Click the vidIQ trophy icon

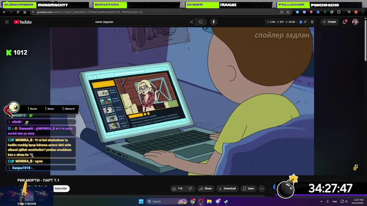click(x=312, y=22)
